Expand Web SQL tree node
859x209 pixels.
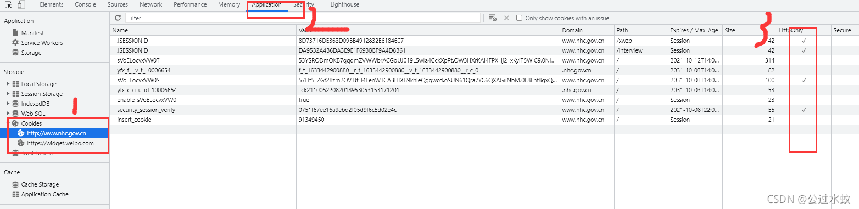point(8,114)
